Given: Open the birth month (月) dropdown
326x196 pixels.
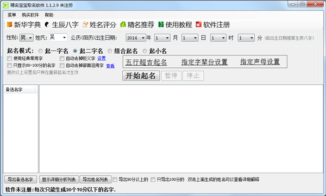Looking at the screenshot, I should [x=162, y=38].
